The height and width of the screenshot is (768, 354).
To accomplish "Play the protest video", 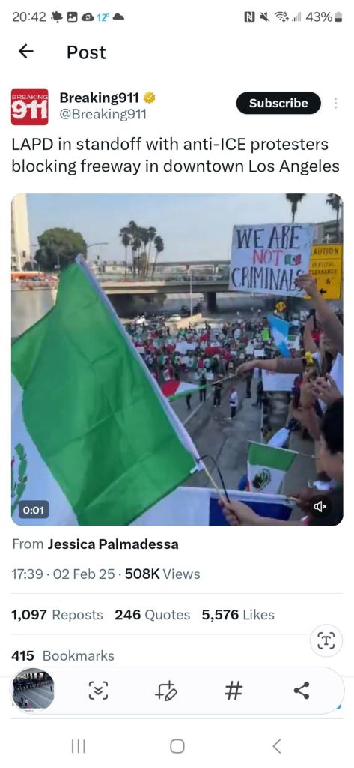I will pyautogui.click(x=177, y=359).
